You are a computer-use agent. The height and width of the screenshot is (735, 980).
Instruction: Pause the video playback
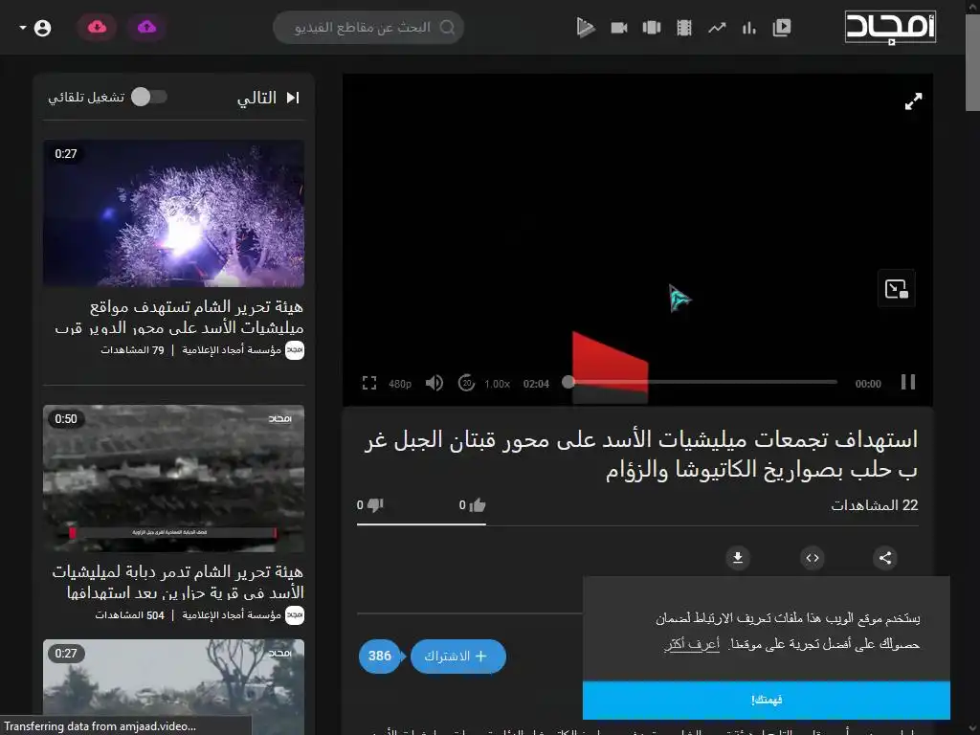coord(908,382)
